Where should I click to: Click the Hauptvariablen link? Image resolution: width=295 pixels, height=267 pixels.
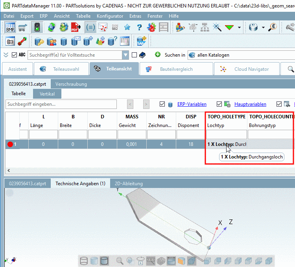click(x=250, y=104)
